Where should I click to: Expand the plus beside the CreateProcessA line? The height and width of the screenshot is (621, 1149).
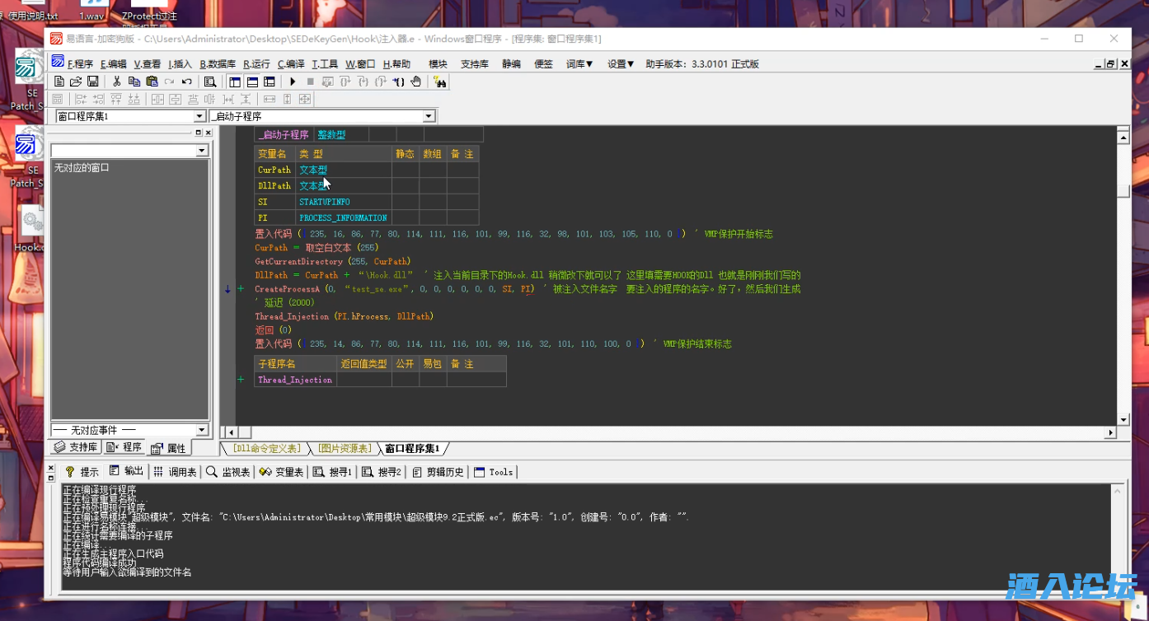(x=241, y=289)
